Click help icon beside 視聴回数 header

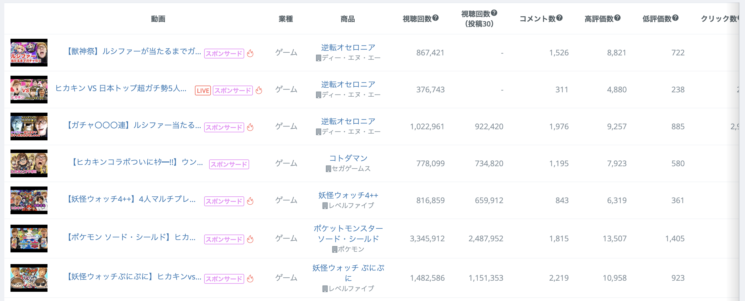[435, 18]
